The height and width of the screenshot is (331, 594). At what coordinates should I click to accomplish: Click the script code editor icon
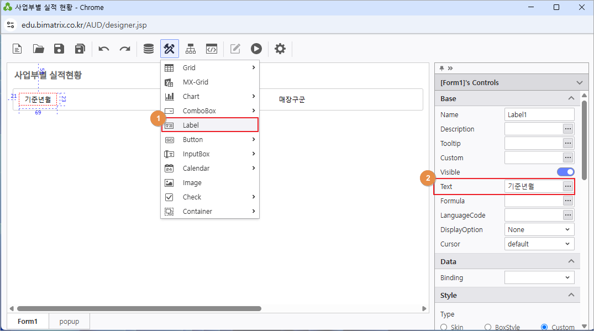point(212,49)
